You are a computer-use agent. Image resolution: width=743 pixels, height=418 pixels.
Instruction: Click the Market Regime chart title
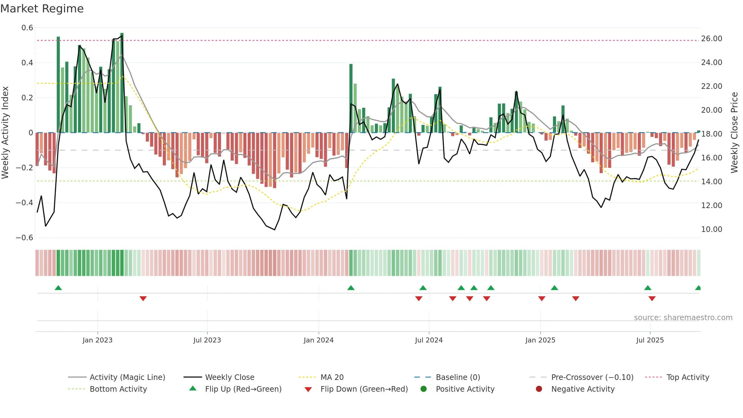pos(42,9)
